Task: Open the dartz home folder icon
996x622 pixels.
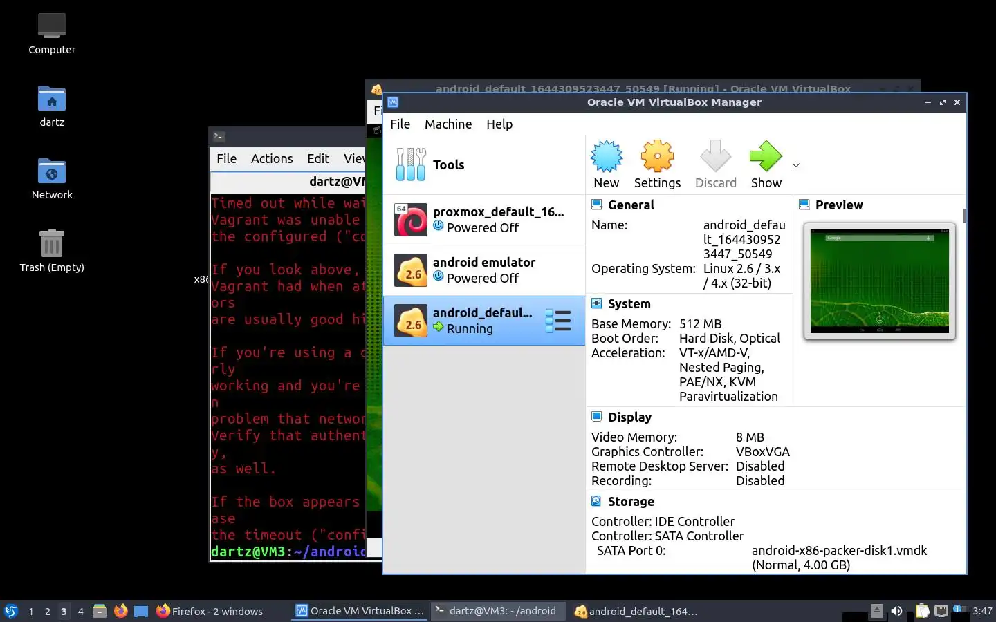Action: (x=52, y=106)
